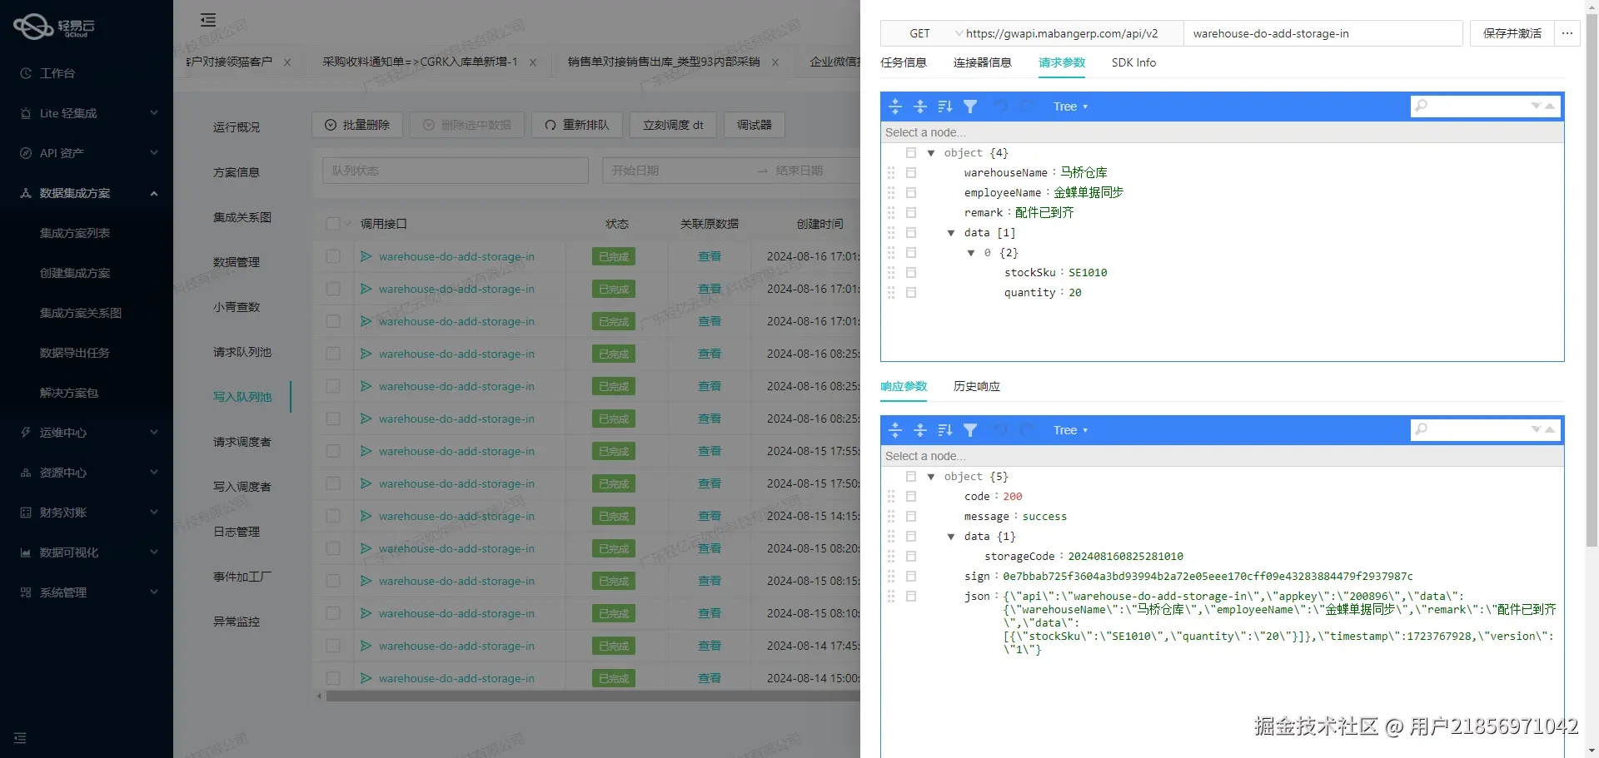Check the last visible queue row checkbox

[x=333, y=678]
